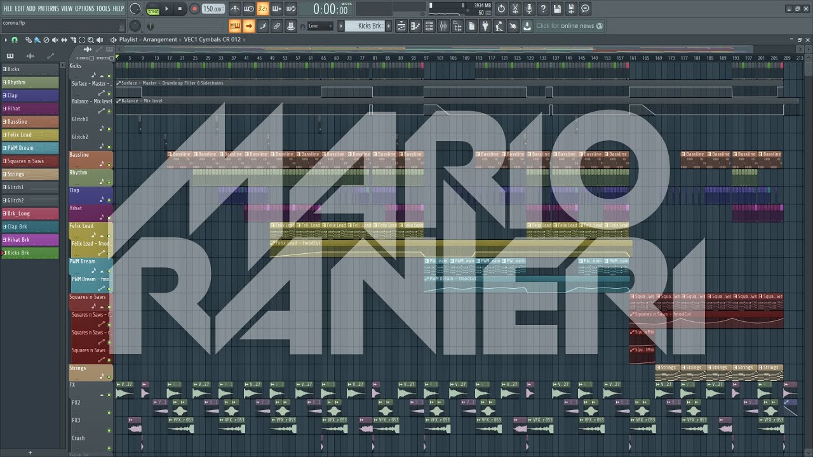Open the metronome toggle icon
Viewport: 813px width, 457px height.
(235, 9)
